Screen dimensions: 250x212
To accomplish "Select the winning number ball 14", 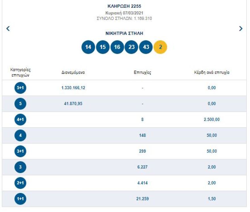I will pos(89,47).
